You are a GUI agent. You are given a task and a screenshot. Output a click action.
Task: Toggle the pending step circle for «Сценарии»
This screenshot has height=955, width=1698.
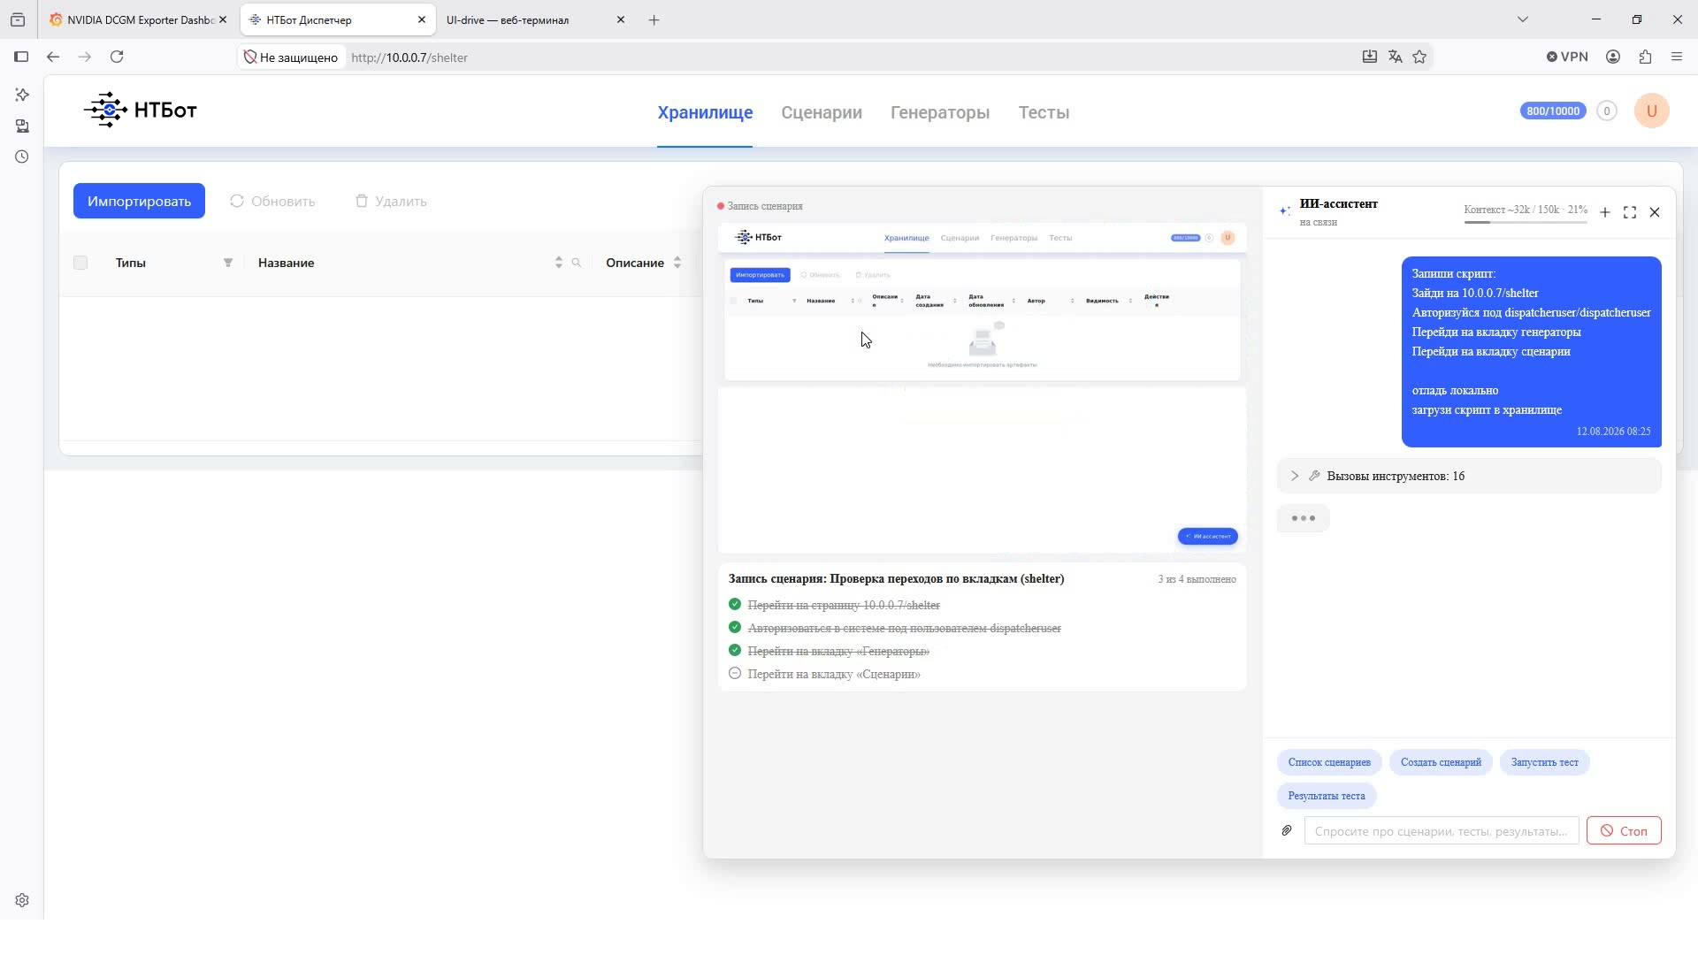tap(734, 674)
